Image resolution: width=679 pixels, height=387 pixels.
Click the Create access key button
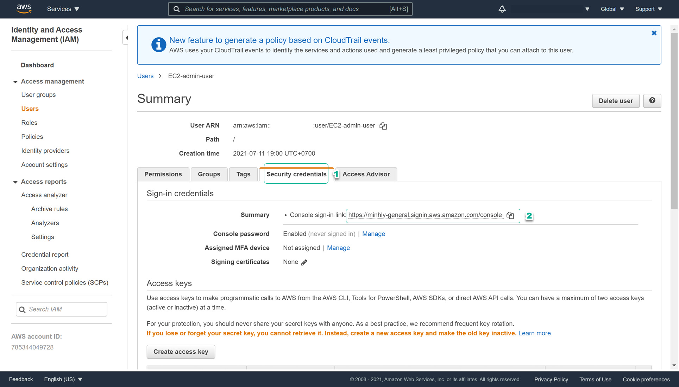click(x=181, y=352)
